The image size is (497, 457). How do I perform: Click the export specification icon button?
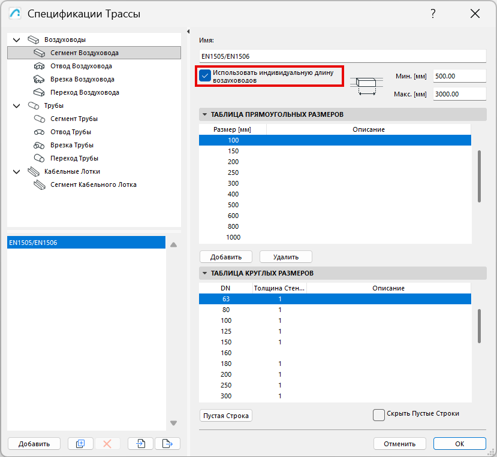(167, 444)
